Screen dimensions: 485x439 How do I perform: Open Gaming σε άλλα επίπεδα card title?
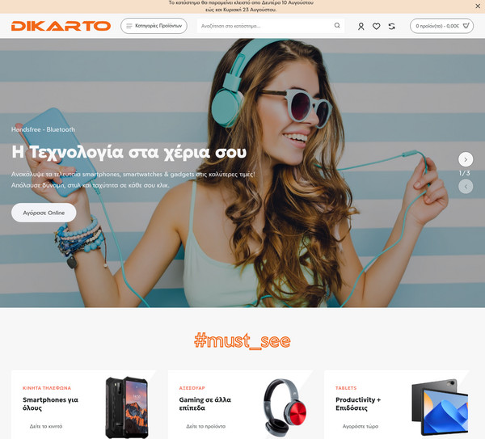tap(205, 403)
